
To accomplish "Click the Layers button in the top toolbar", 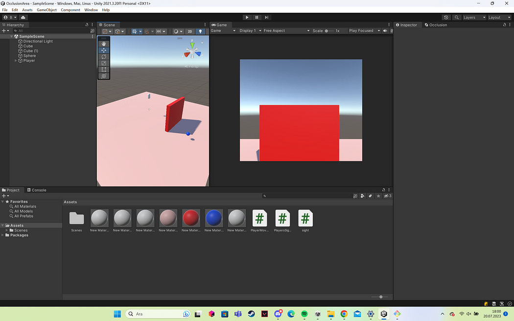I will (x=471, y=17).
